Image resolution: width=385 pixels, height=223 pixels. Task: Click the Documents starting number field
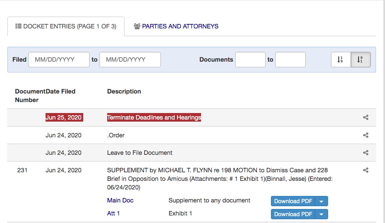tap(250, 60)
